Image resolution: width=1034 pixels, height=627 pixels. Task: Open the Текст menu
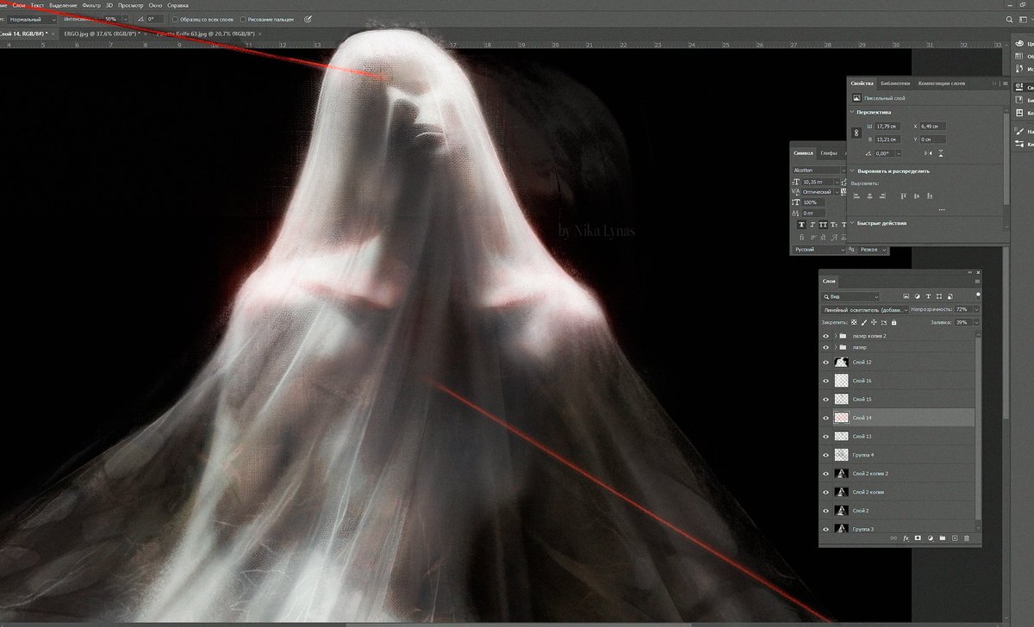(x=37, y=5)
